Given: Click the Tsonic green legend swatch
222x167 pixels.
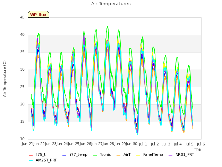Looking at the screenshot, I should [95, 155].
